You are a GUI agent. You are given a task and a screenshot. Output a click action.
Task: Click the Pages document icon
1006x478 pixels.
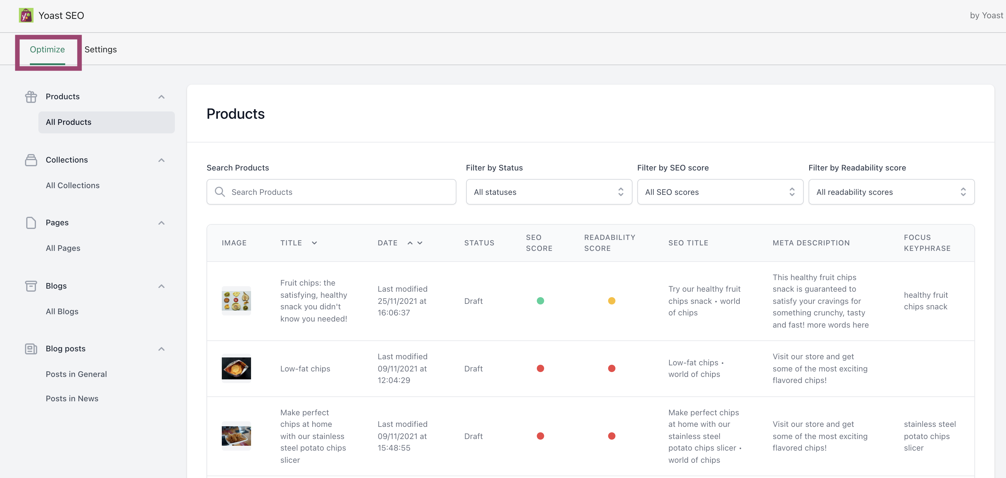click(31, 223)
